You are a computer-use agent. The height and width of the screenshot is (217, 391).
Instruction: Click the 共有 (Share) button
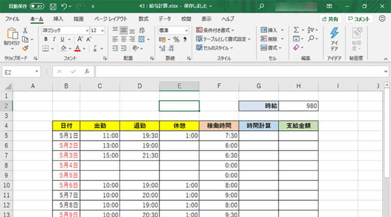(331, 19)
